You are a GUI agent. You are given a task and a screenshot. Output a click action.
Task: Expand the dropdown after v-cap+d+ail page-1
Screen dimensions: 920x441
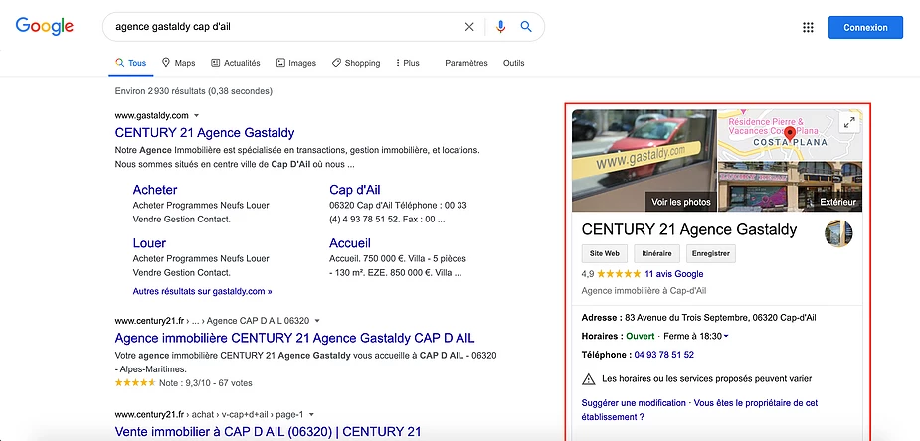click(311, 414)
